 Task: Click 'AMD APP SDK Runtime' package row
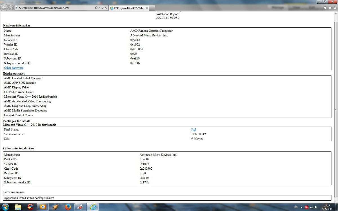pos(20,83)
